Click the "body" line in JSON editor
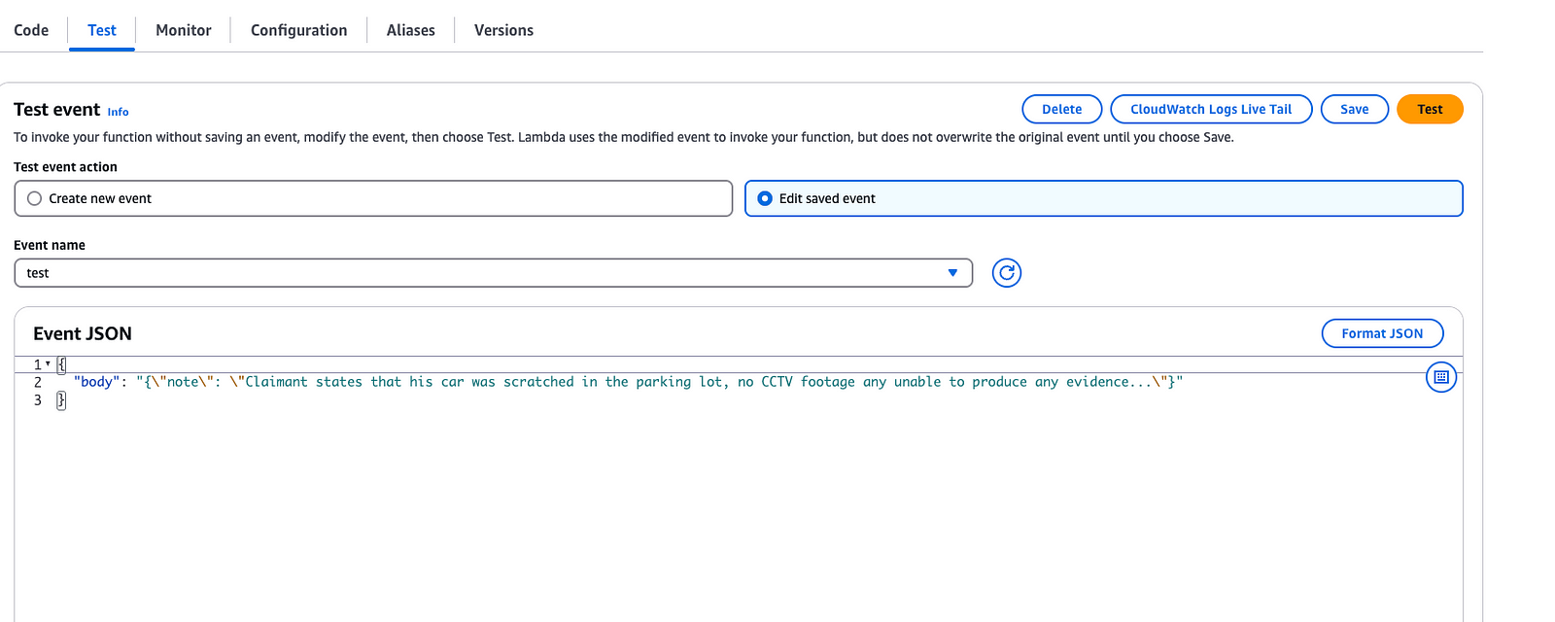The height and width of the screenshot is (622, 1555). (628, 382)
